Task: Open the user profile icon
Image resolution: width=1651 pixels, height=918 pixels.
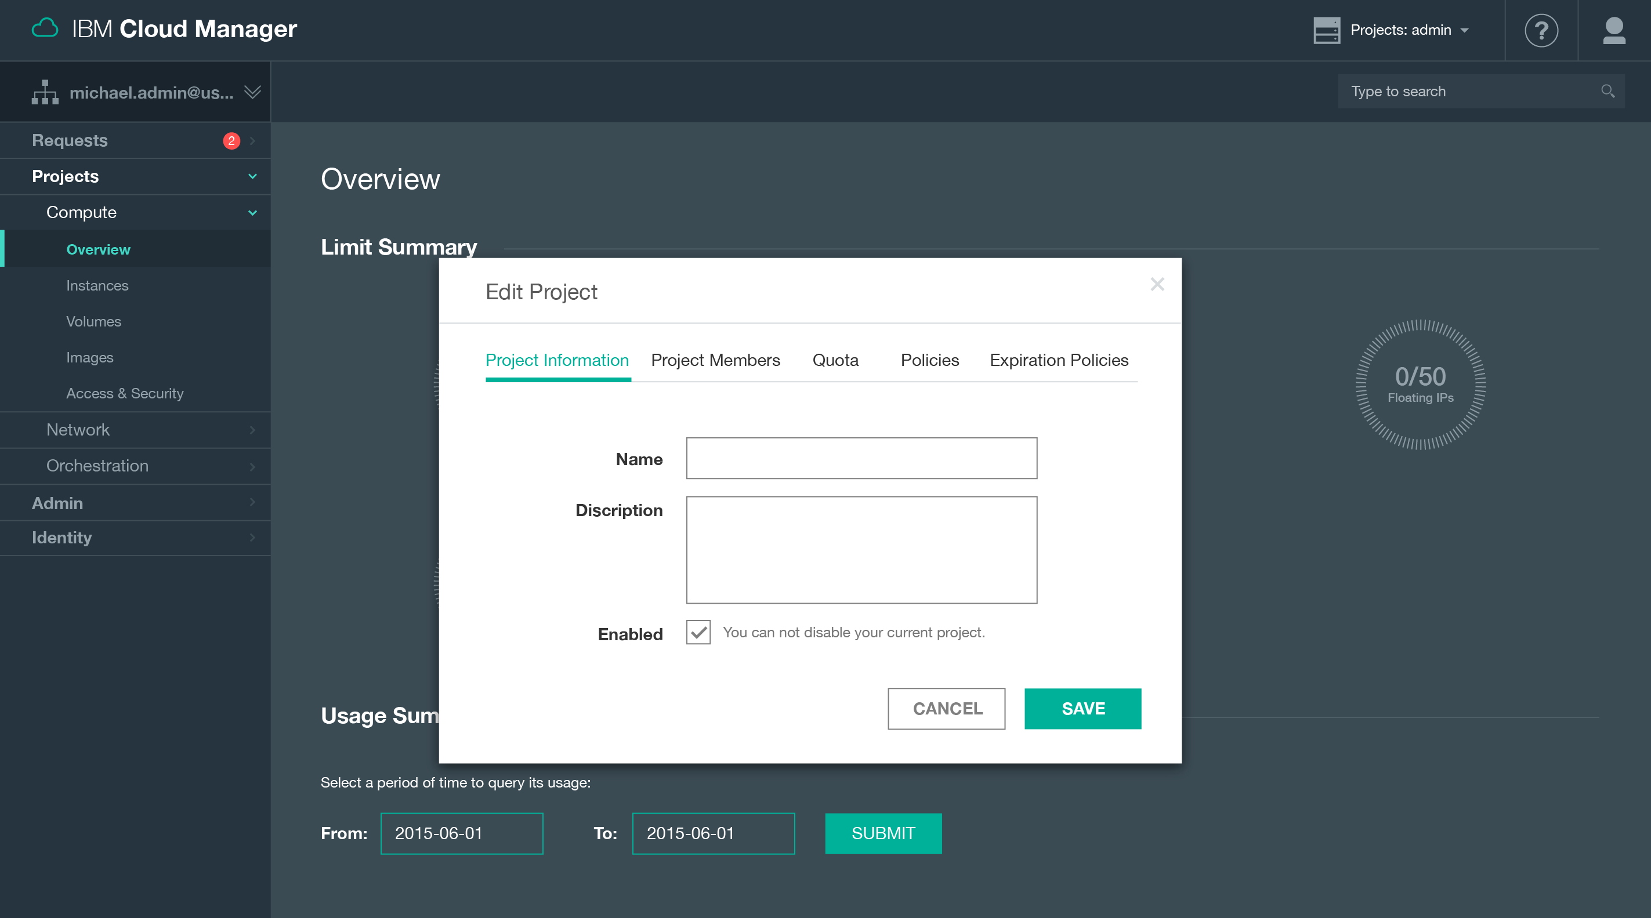Action: pos(1614,30)
